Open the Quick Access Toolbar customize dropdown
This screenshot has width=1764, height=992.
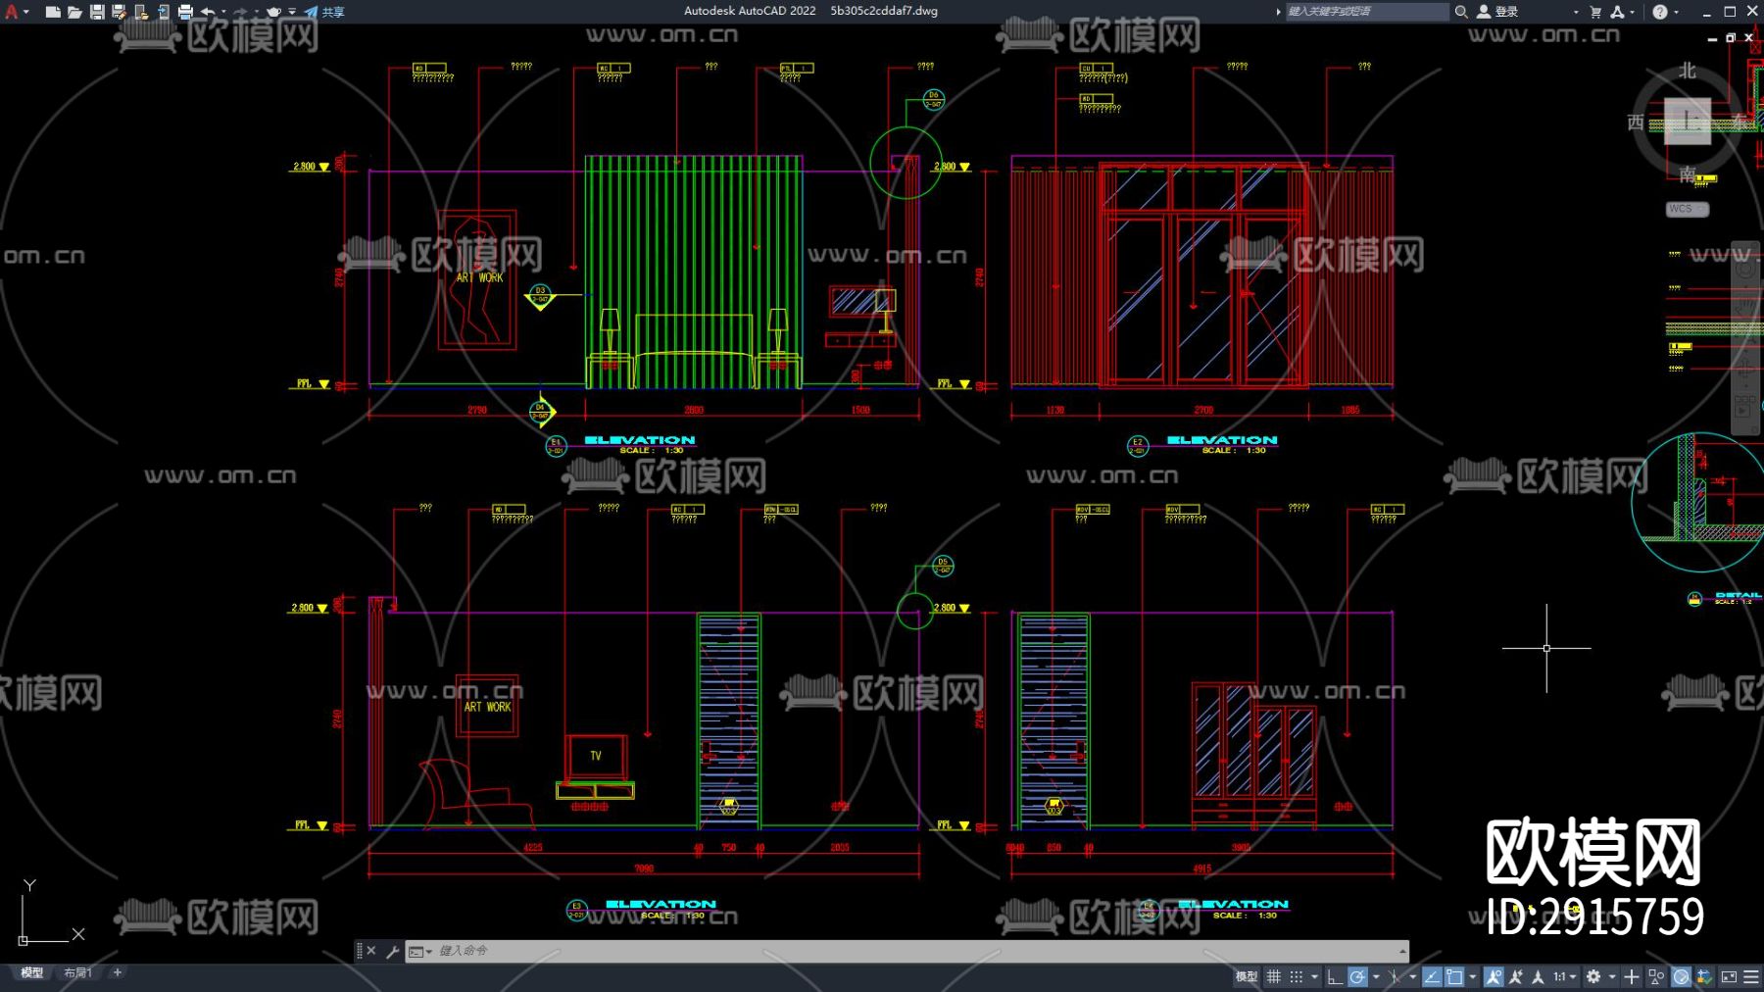coord(292,12)
